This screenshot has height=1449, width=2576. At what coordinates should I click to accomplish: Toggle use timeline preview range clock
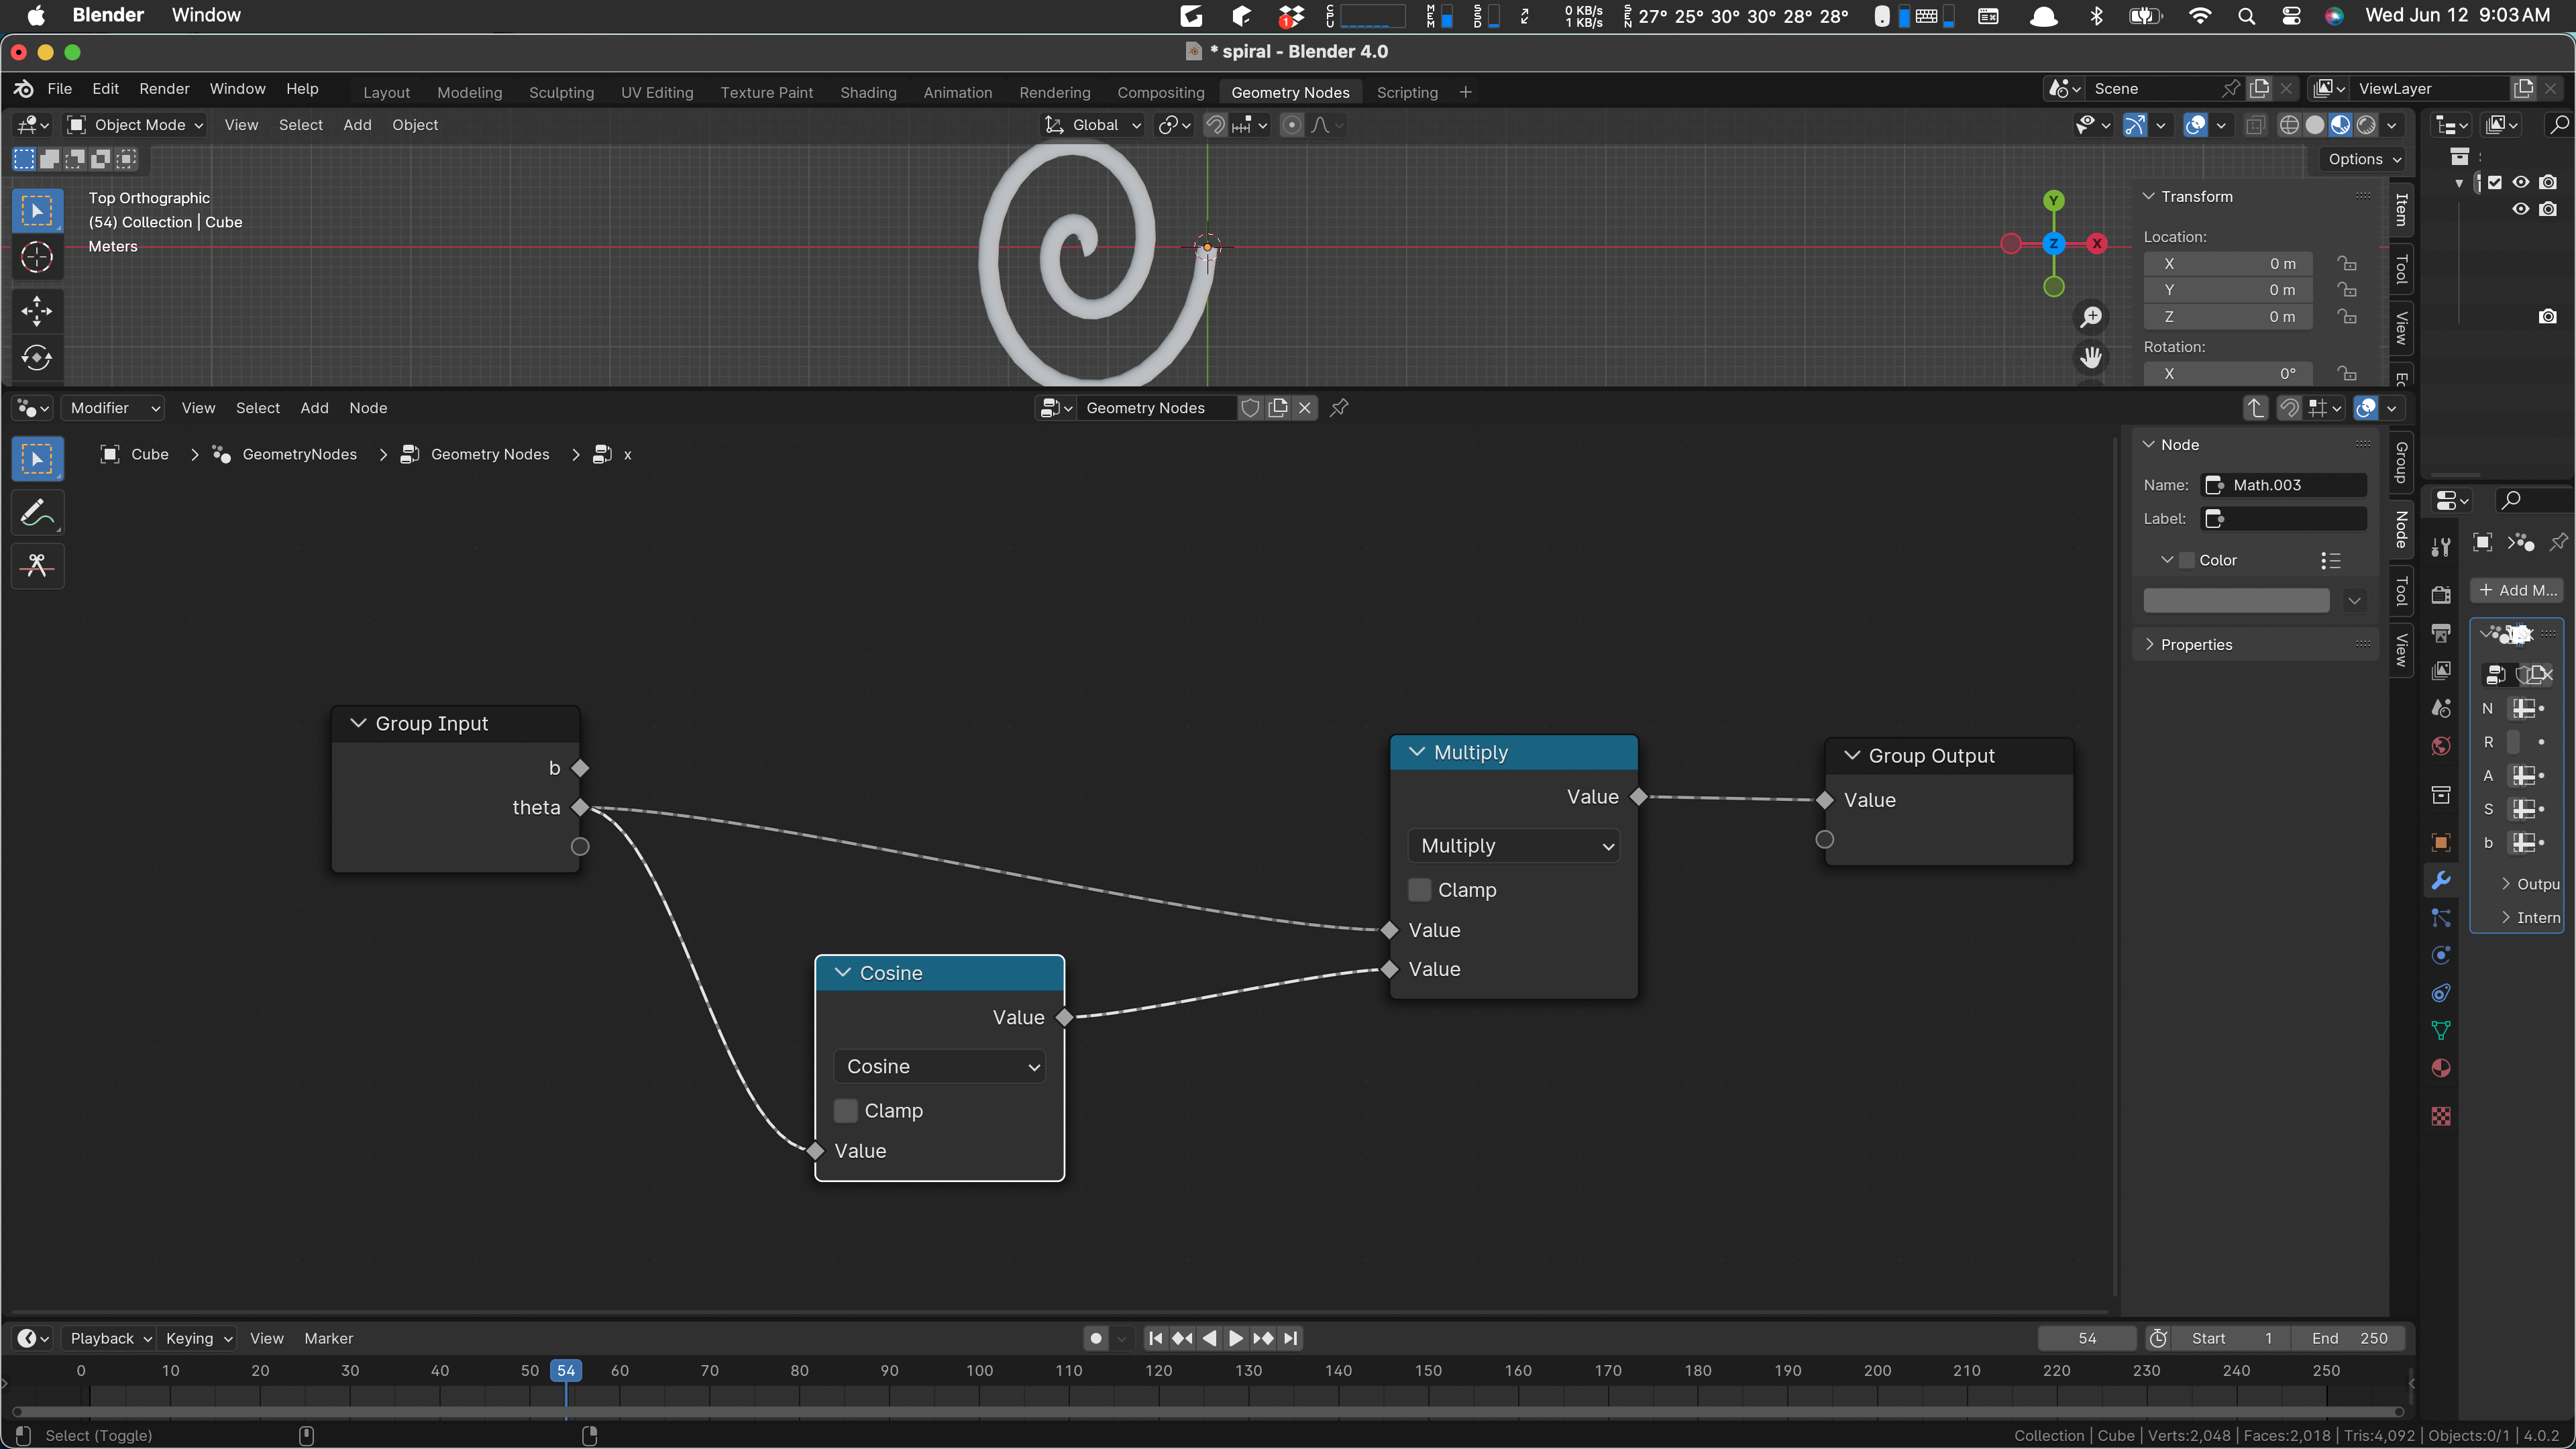(2158, 1338)
